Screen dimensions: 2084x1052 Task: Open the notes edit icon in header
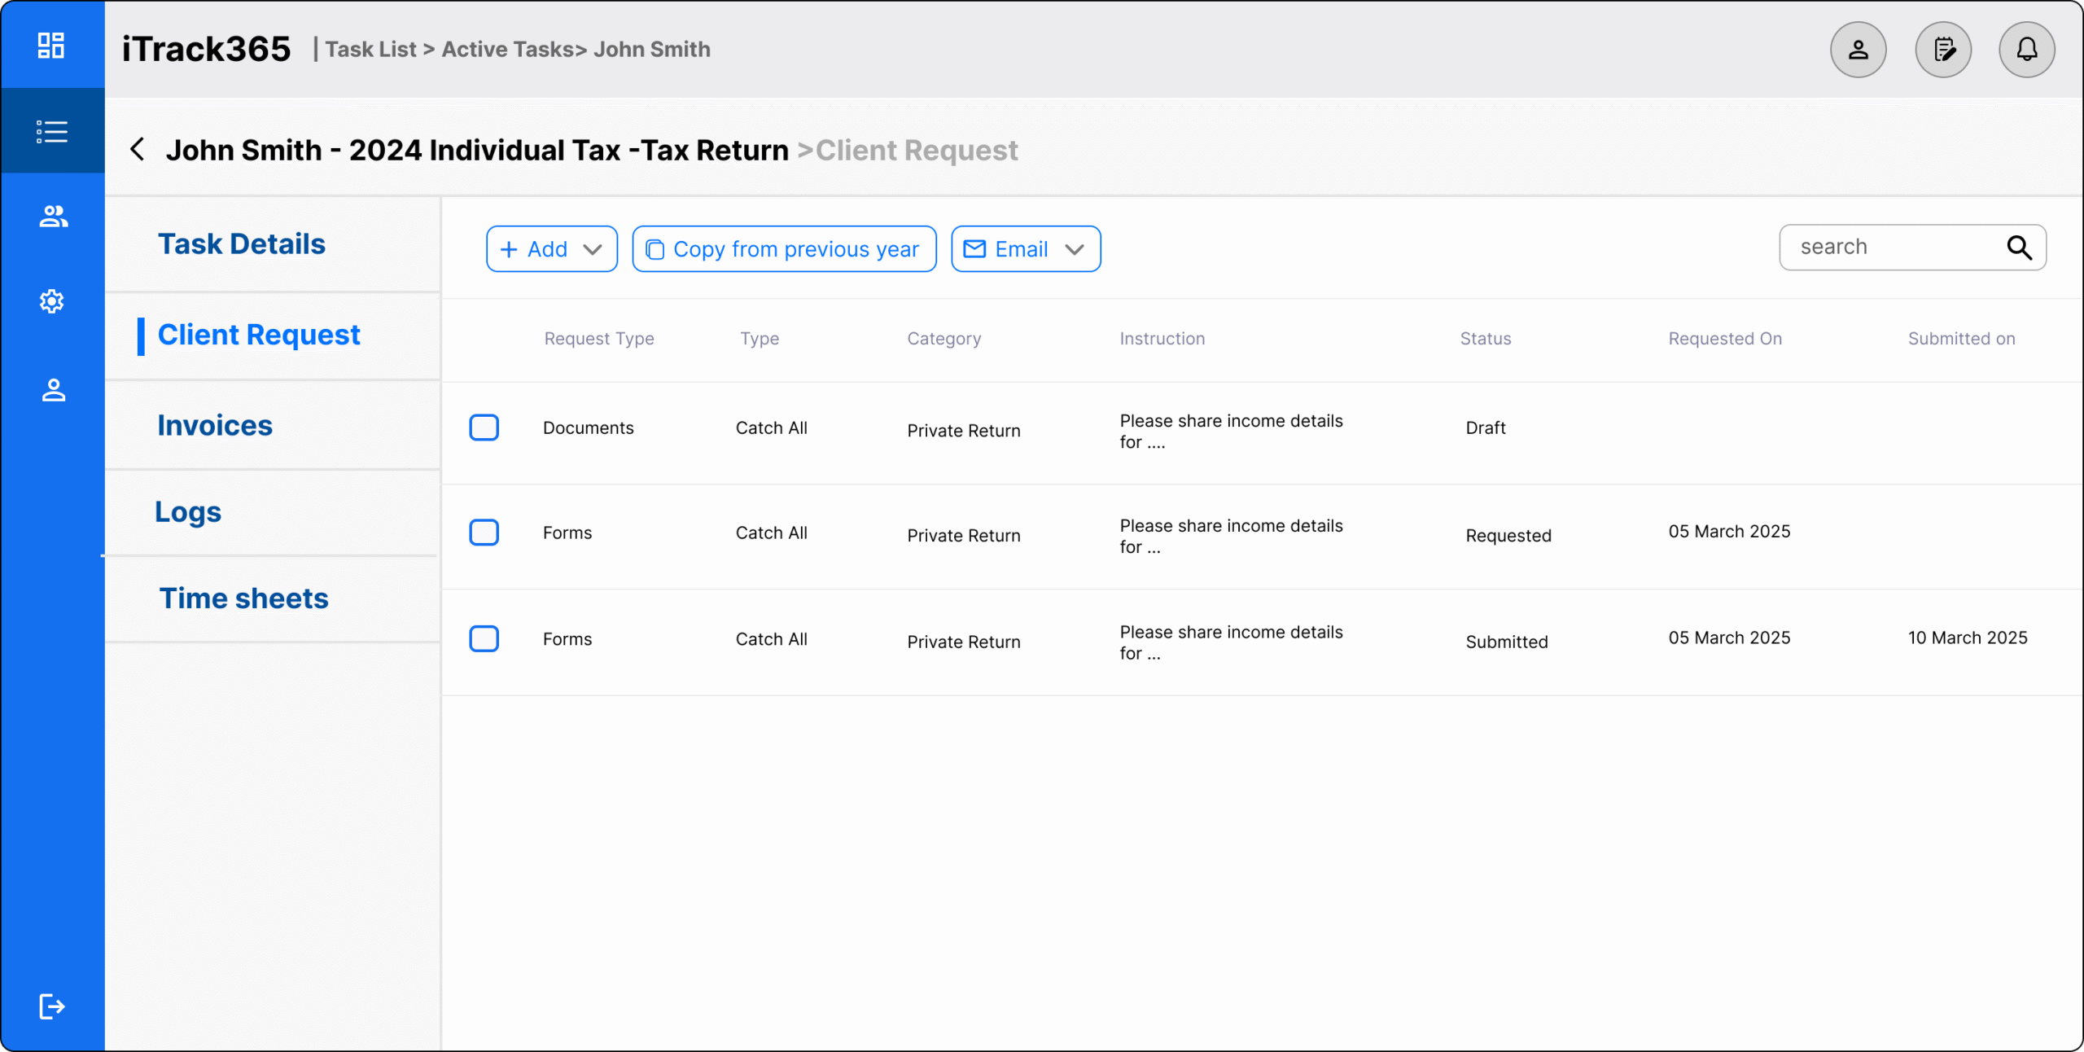click(x=1943, y=50)
